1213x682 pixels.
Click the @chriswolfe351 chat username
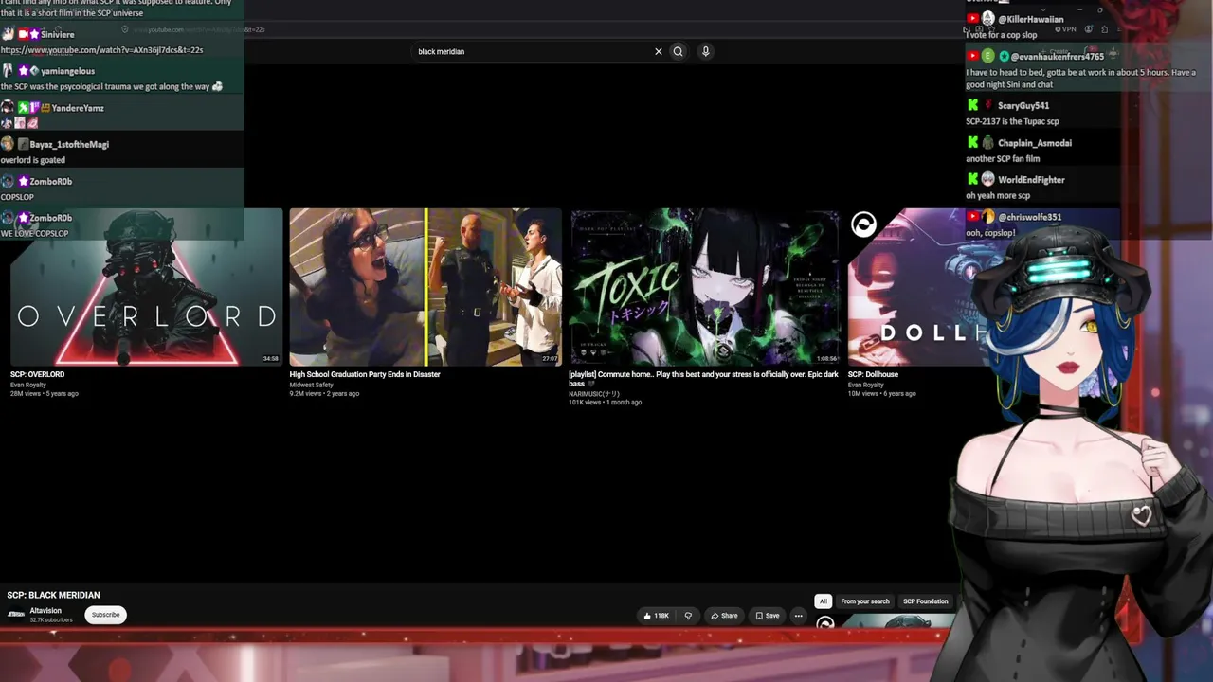(x=1029, y=217)
